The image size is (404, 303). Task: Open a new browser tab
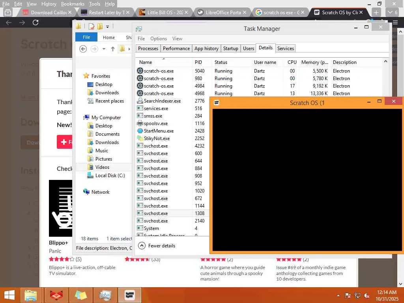tap(376, 12)
